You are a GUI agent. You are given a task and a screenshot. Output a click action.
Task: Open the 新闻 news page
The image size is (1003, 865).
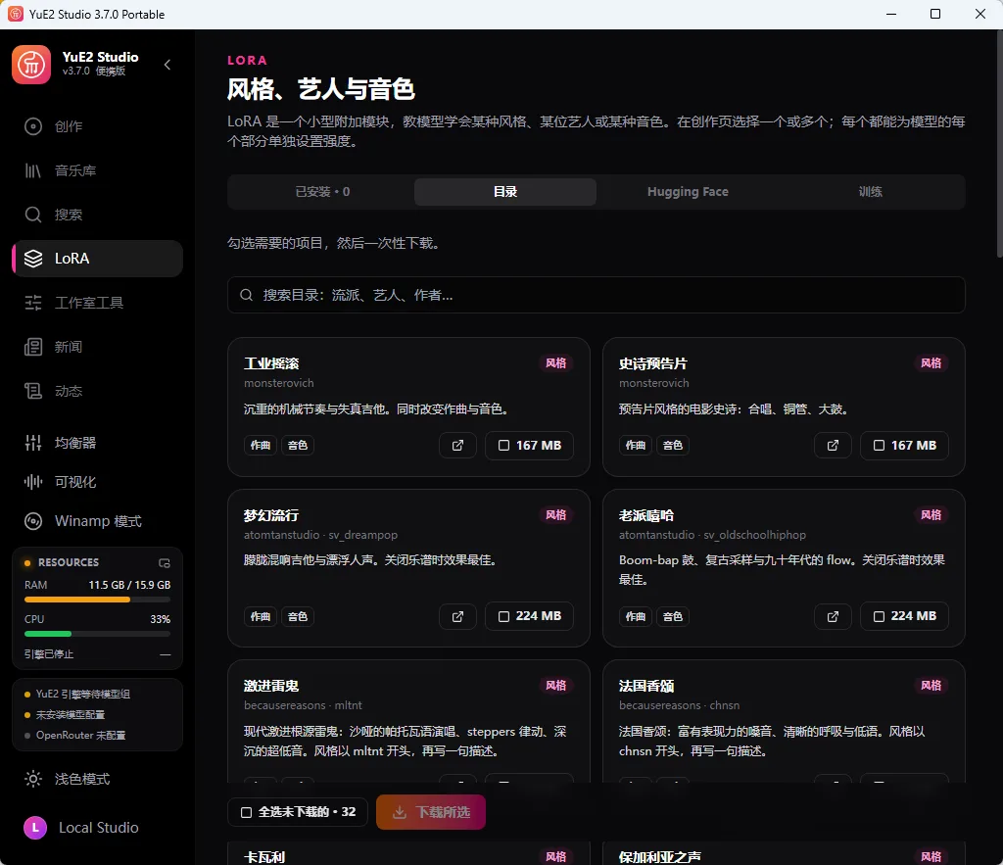pyautogui.click(x=97, y=347)
